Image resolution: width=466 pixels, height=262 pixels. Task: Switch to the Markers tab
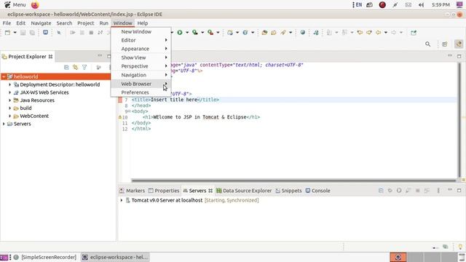click(132, 191)
